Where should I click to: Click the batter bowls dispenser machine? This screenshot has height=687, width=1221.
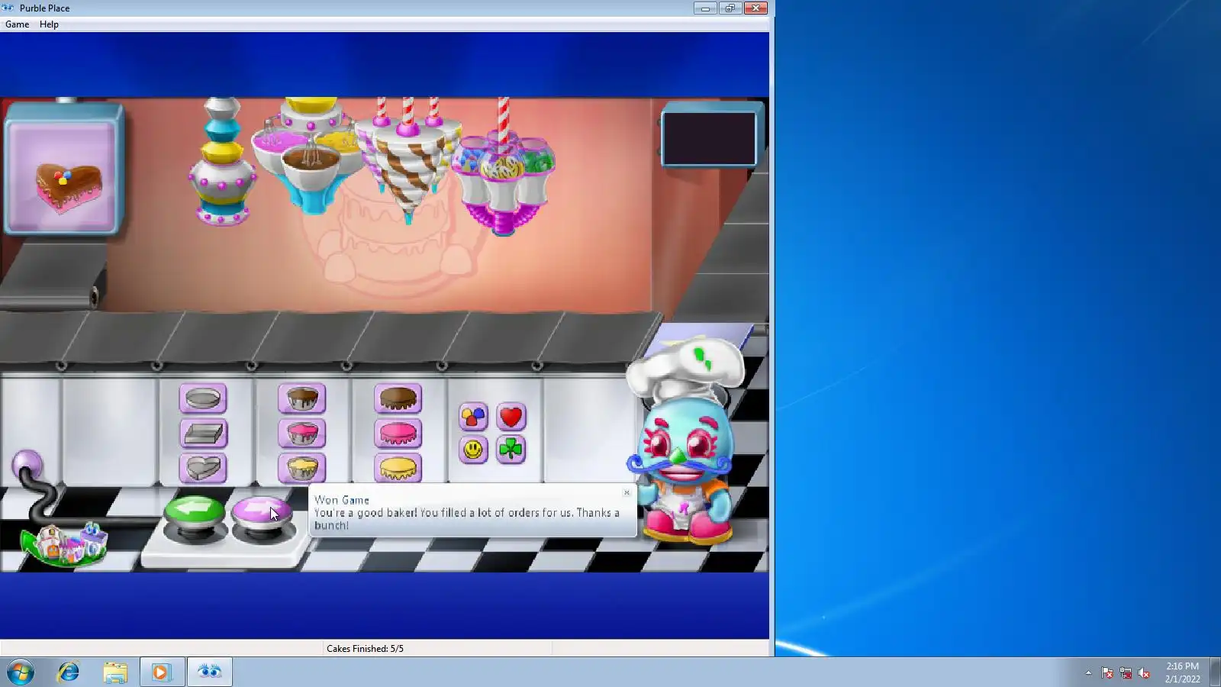tap(309, 155)
